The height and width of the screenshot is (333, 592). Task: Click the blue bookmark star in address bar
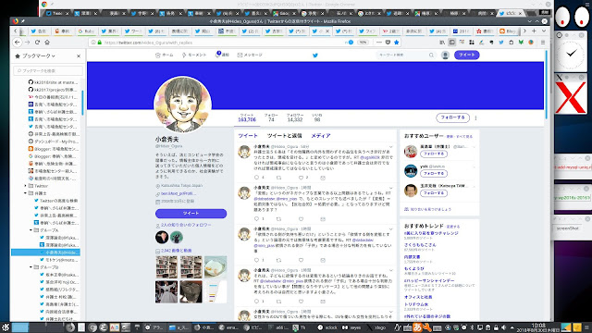(397, 43)
